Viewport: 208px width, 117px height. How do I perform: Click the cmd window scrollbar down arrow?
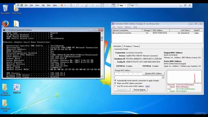tap(102, 76)
